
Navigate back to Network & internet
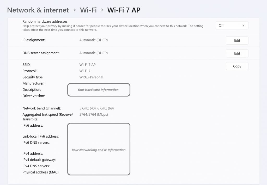point(38,10)
